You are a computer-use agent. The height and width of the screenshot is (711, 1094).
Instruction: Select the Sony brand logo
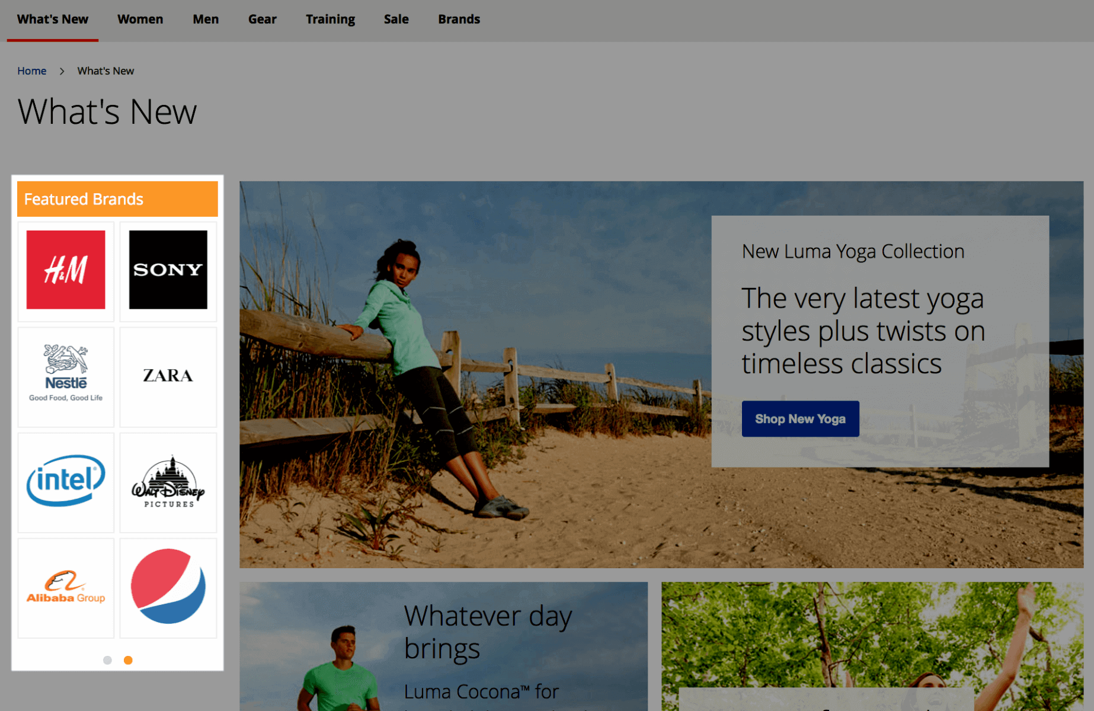168,270
